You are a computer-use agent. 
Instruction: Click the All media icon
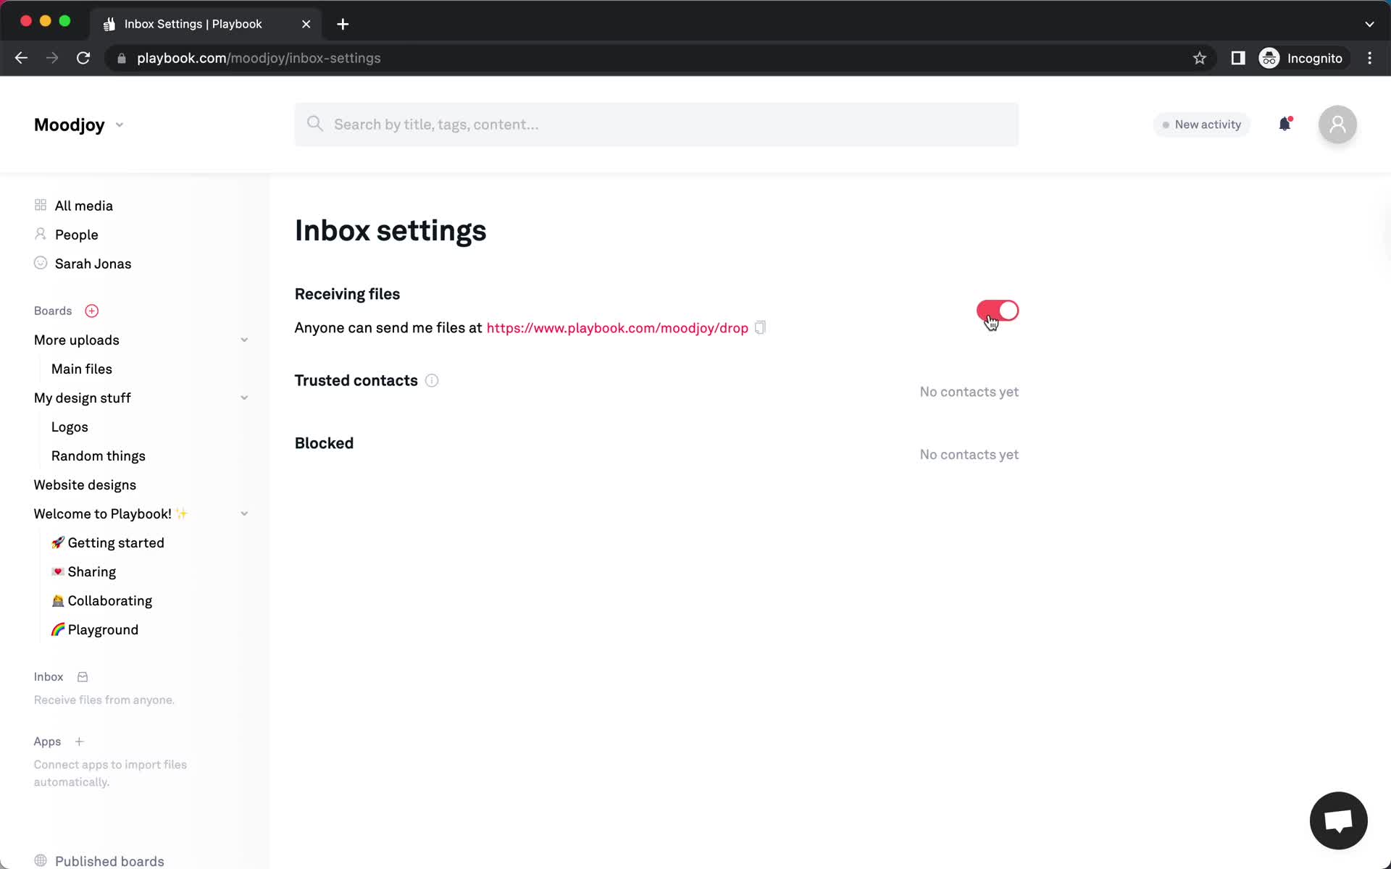click(x=40, y=205)
